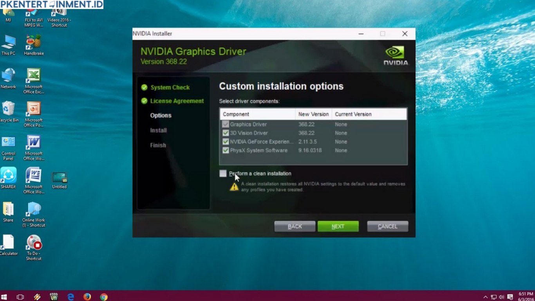Image resolution: width=535 pixels, height=301 pixels.
Task: Click the Component column header
Action: pos(257,114)
